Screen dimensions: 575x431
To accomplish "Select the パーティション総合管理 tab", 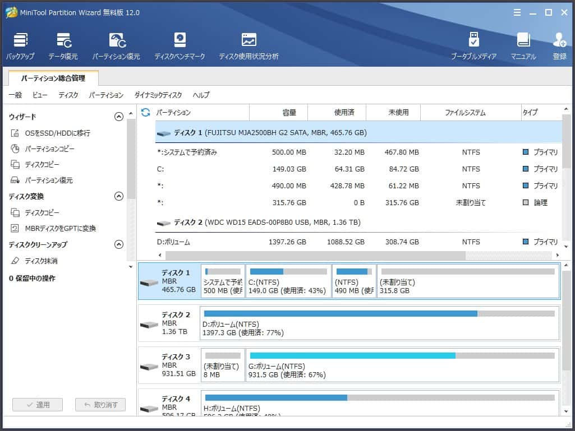I will click(53, 78).
